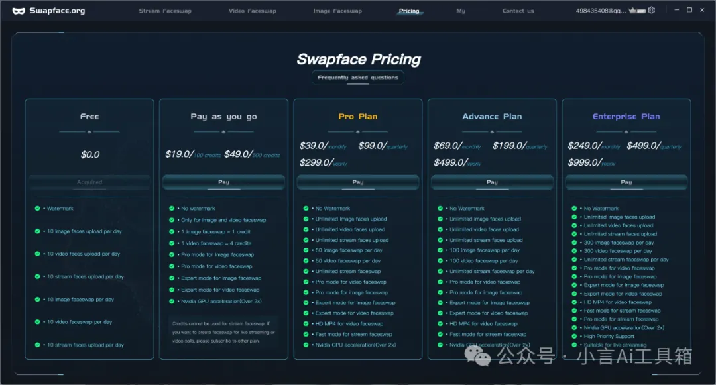Viewport: 716px width, 385px height.
Task: Click '300 image faceswap per day' in Enterprise Plan
Action: click(619, 243)
